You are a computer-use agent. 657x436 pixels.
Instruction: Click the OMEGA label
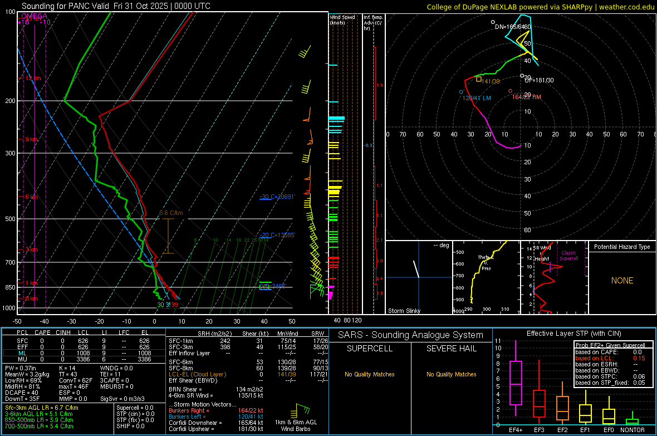pyautogui.click(x=34, y=16)
